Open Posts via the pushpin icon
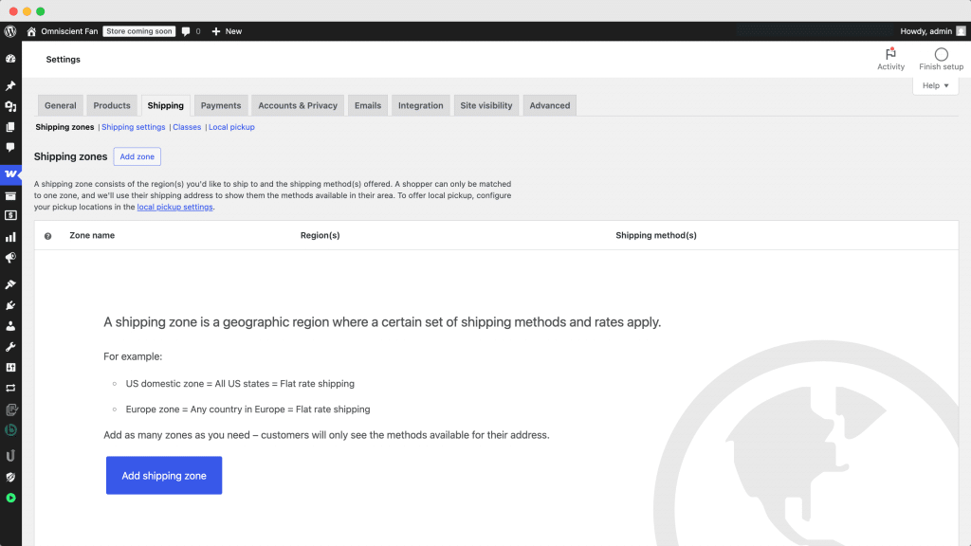The width and height of the screenshot is (971, 546). [10, 85]
